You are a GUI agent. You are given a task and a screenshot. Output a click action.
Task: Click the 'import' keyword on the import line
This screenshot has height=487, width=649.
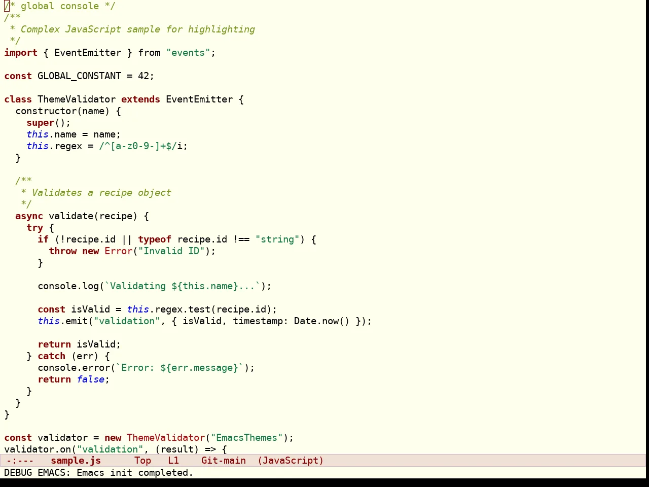[x=21, y=53]
